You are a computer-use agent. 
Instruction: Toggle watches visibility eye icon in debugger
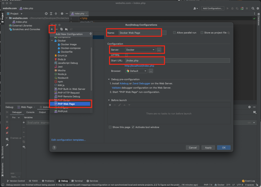pos(24,147)
